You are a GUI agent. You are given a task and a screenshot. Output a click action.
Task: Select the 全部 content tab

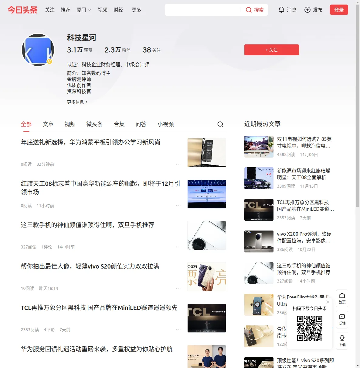coord(26,124)
